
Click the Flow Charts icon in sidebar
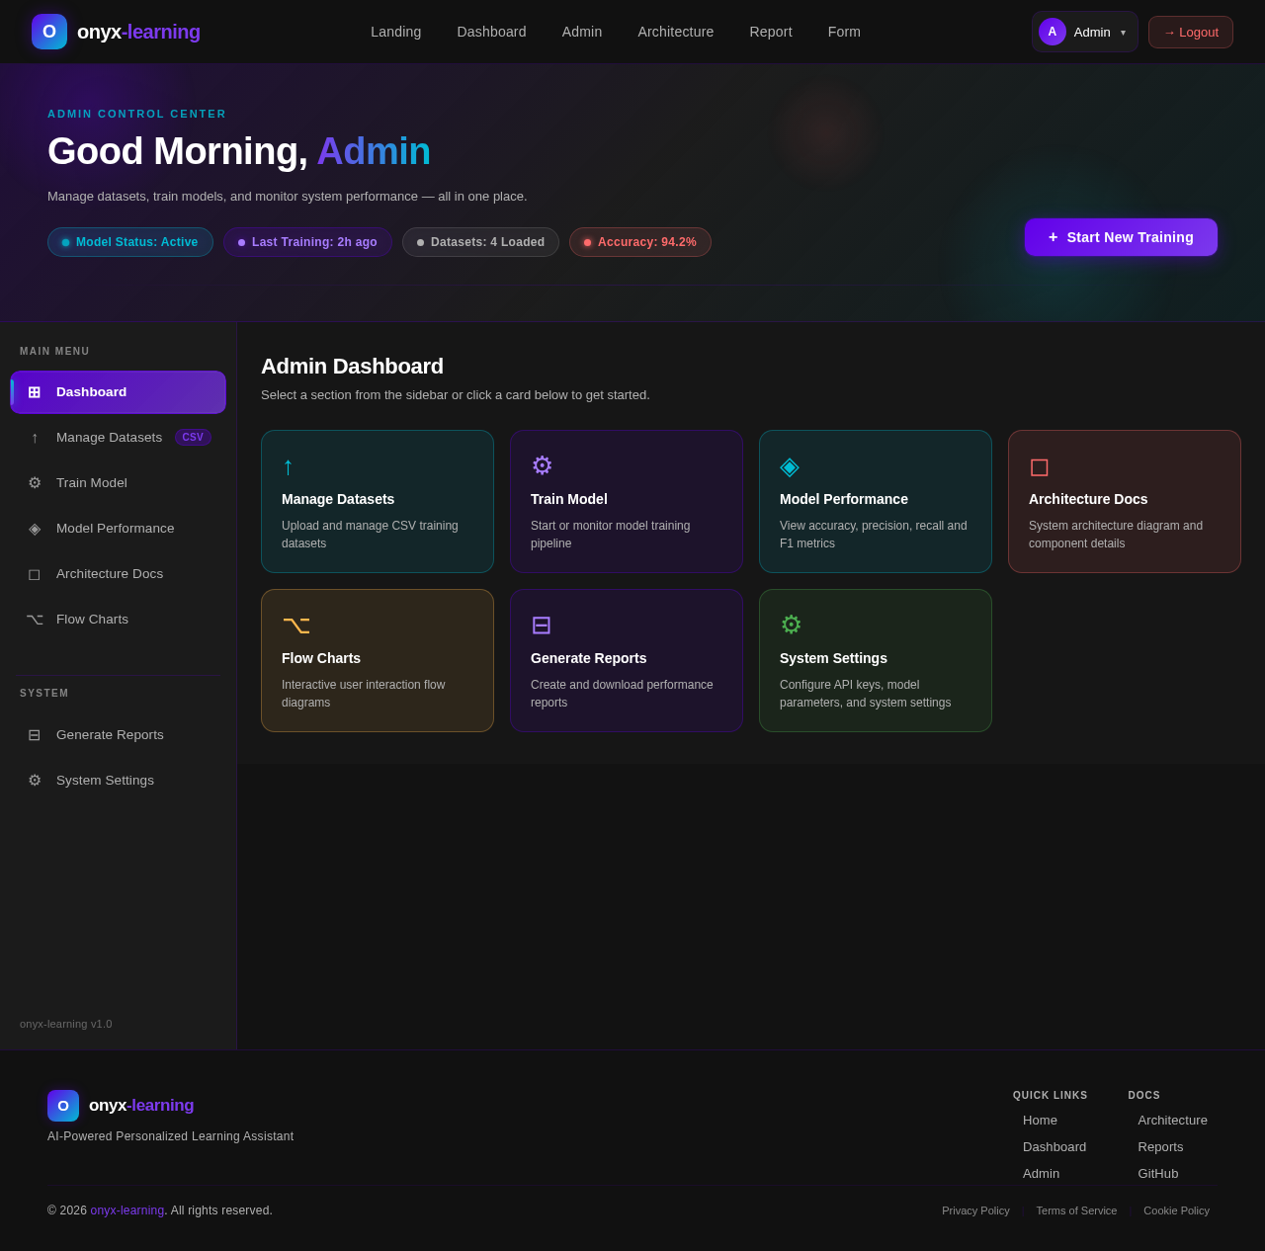pos(35,620)
